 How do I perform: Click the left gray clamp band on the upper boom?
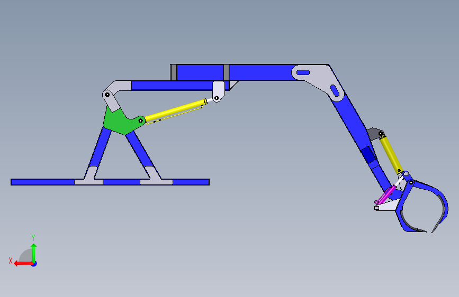pyautogui.click(x=174, y=72)
